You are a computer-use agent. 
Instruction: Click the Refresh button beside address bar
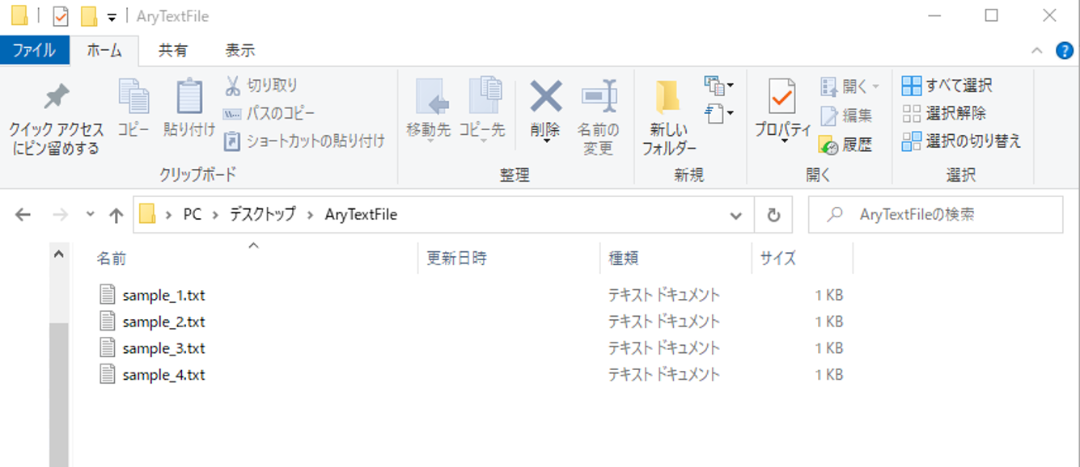click(x=773, y=215)
